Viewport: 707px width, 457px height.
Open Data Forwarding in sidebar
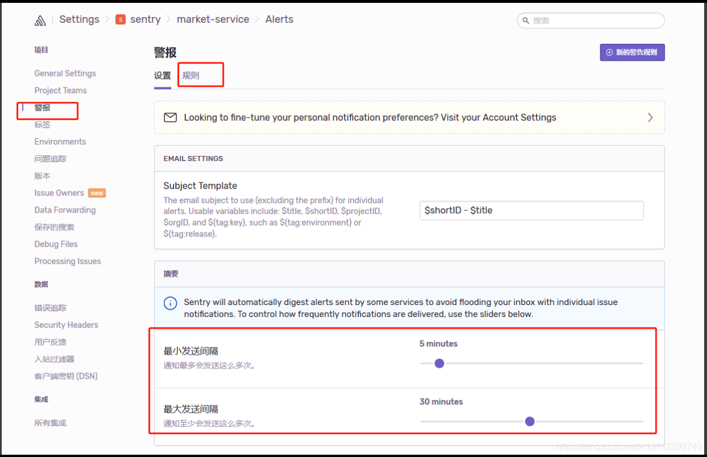coord(65,210)
